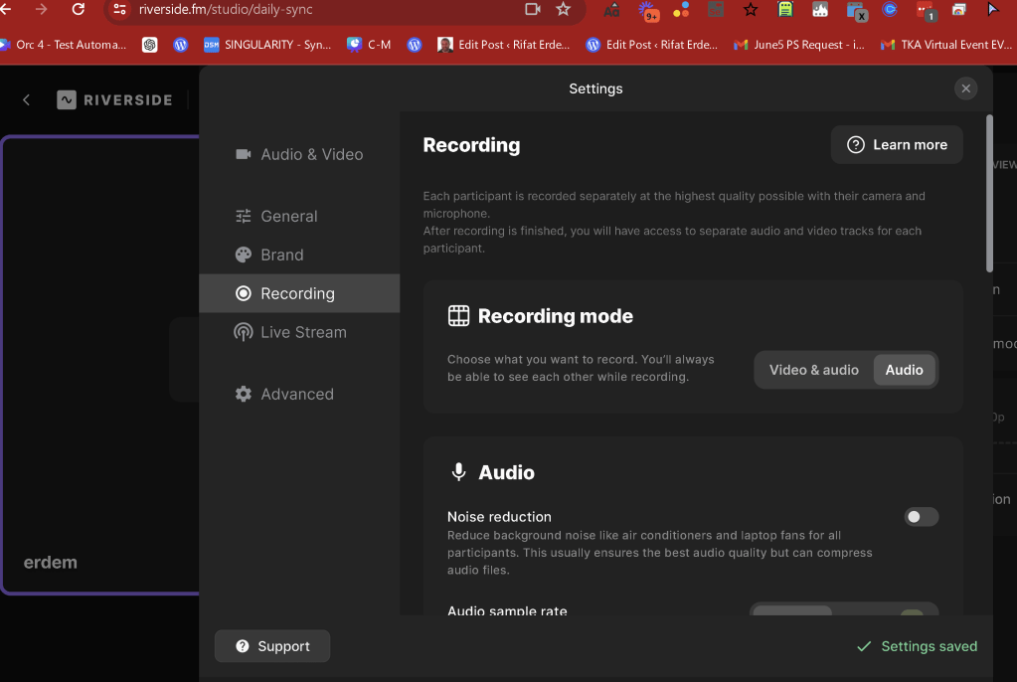The width and height of the screenshot is (1017, 682).
Task: Open the Orc 4 - Test Automa bookmark
Action: click(x=63, y=45)
